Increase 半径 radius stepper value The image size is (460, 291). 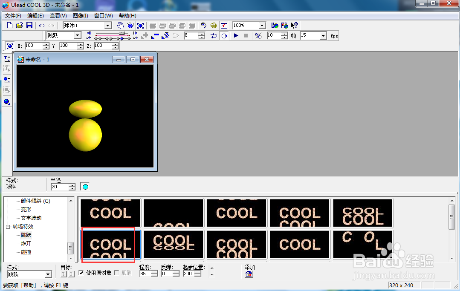coord(72,185)
